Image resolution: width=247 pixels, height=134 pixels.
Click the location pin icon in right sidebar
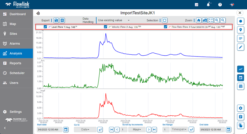240,30
